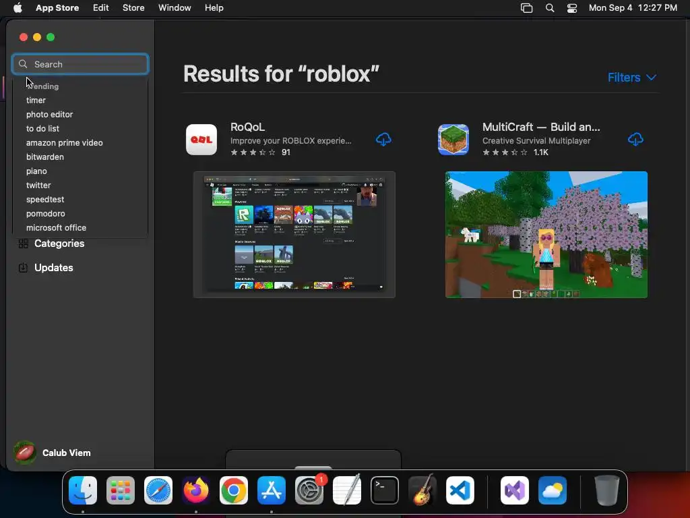Select trending search 'amazon prime video'
The height and width of the screenshot is (518, 690).
pyautogui.click(x=64, y=142)
